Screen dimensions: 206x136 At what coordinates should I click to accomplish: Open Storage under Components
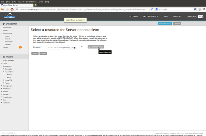(x=8, y=45)
